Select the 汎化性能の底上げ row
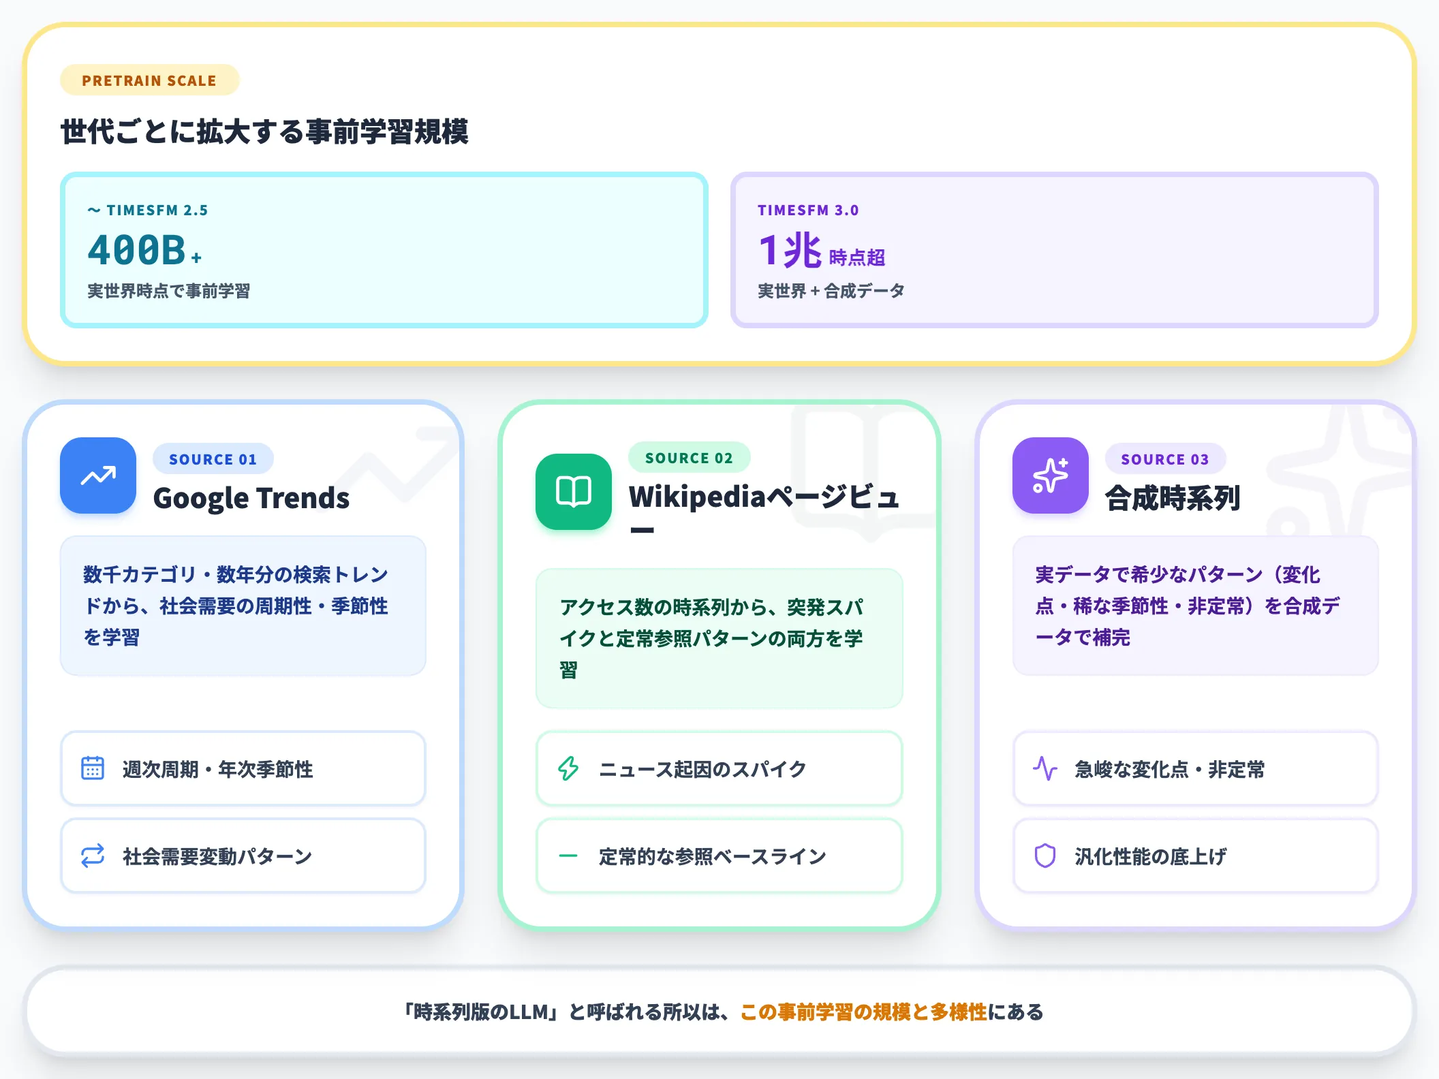 (x=1196, y=856)
